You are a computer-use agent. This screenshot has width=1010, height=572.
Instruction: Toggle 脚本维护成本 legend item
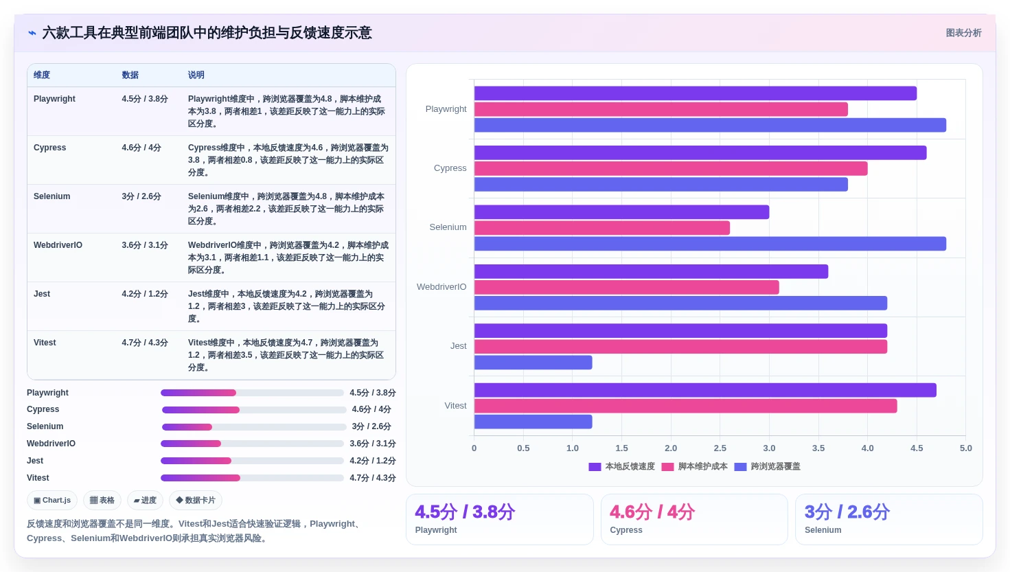pyautogui.click(x=695, y=466)
